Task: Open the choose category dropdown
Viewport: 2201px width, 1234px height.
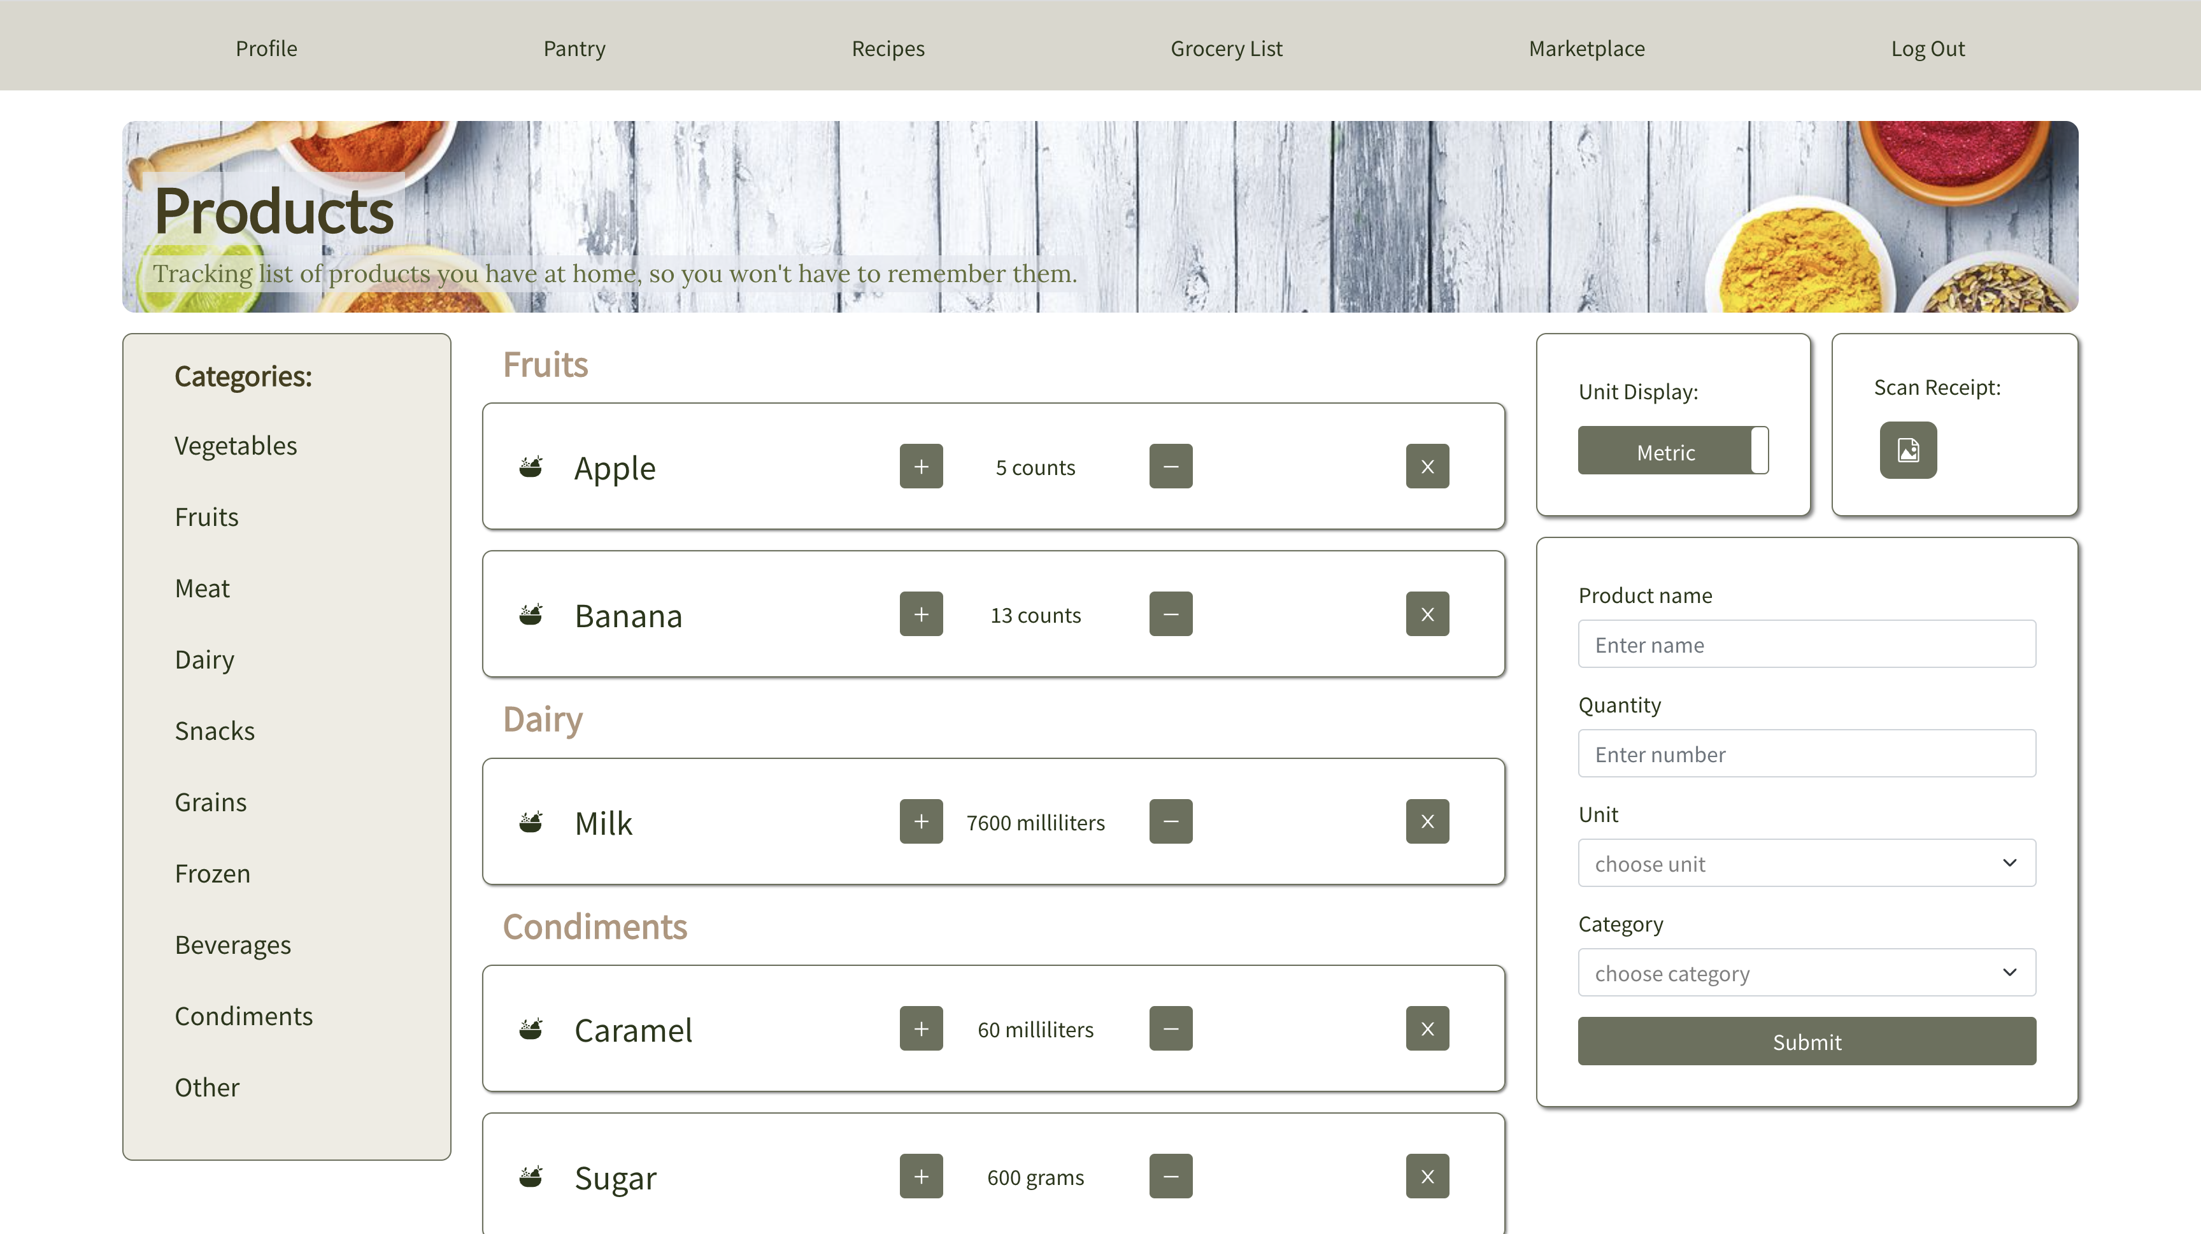Action: click(1806, 973)
